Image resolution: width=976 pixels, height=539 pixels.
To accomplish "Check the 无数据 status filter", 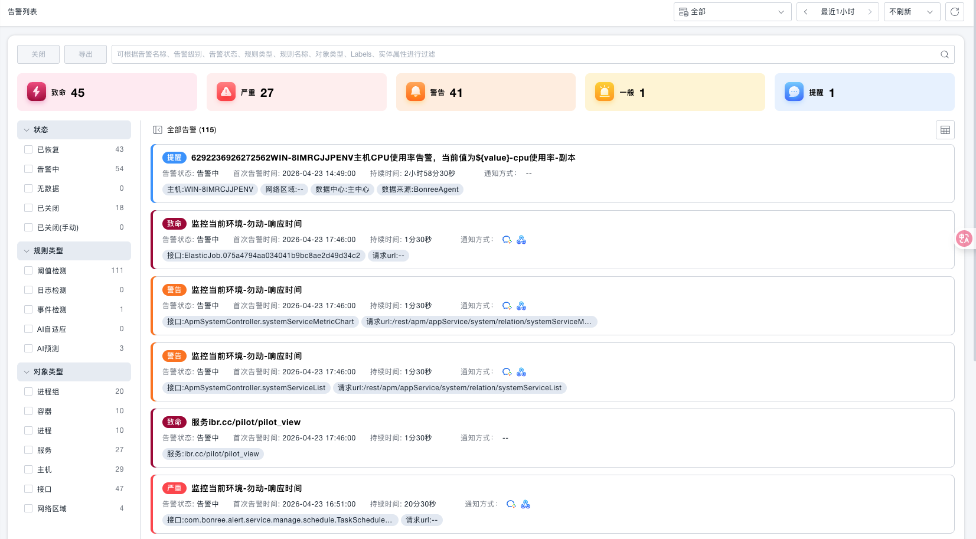I will click(28, 188).
